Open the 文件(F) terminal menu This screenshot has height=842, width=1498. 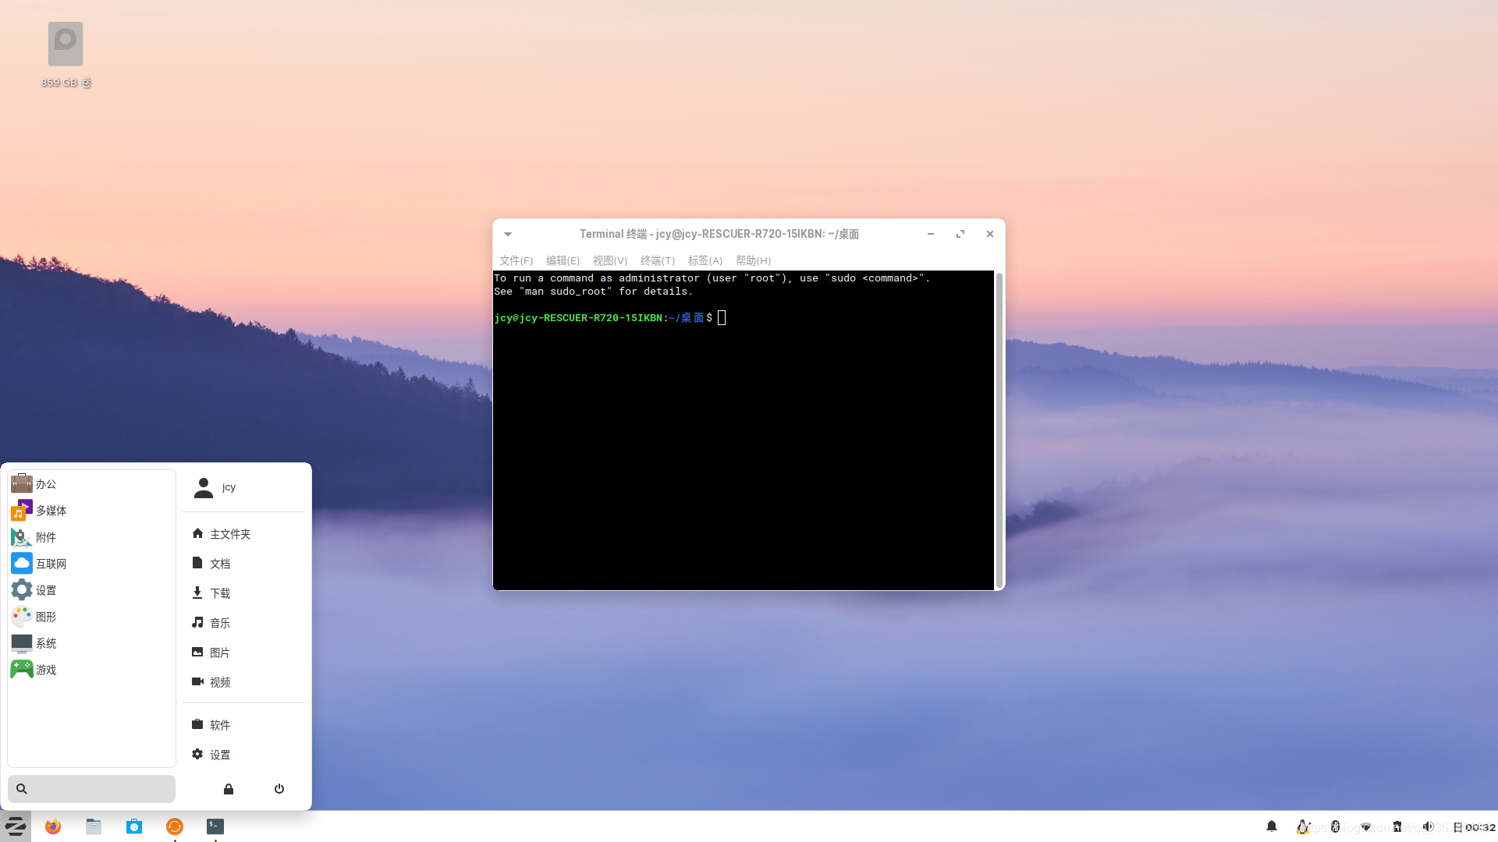516,260
